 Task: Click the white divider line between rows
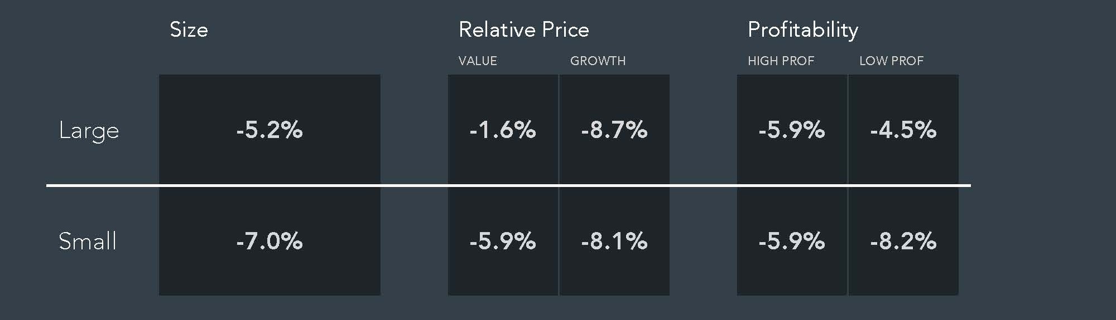[508, 185]
